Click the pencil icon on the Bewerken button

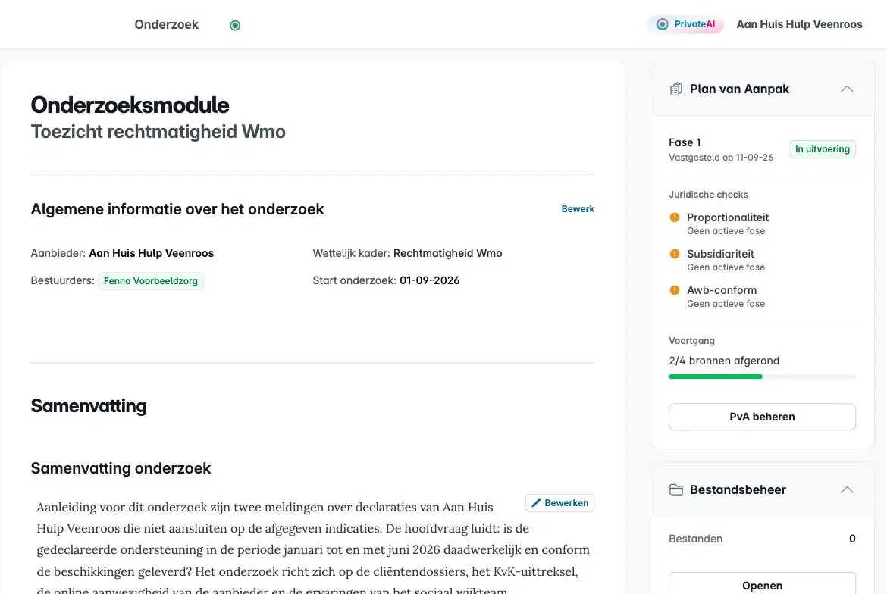click(x=536, y=503)
